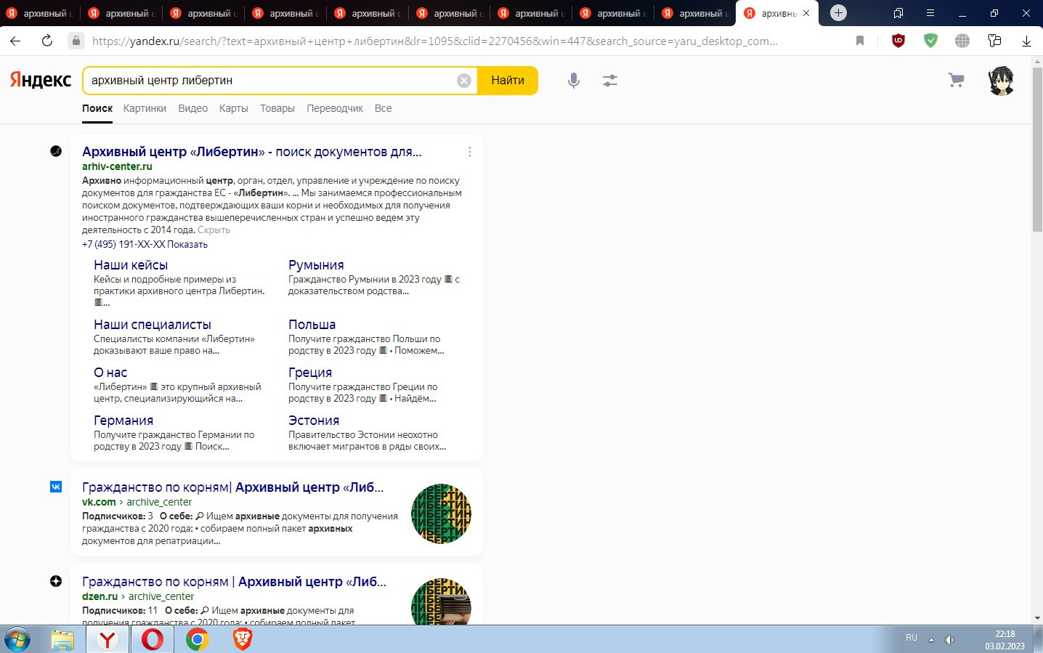The height and width of the screenshot is (653, 1043).
Task: Select the Поиск tab
Action: (97, 108)
